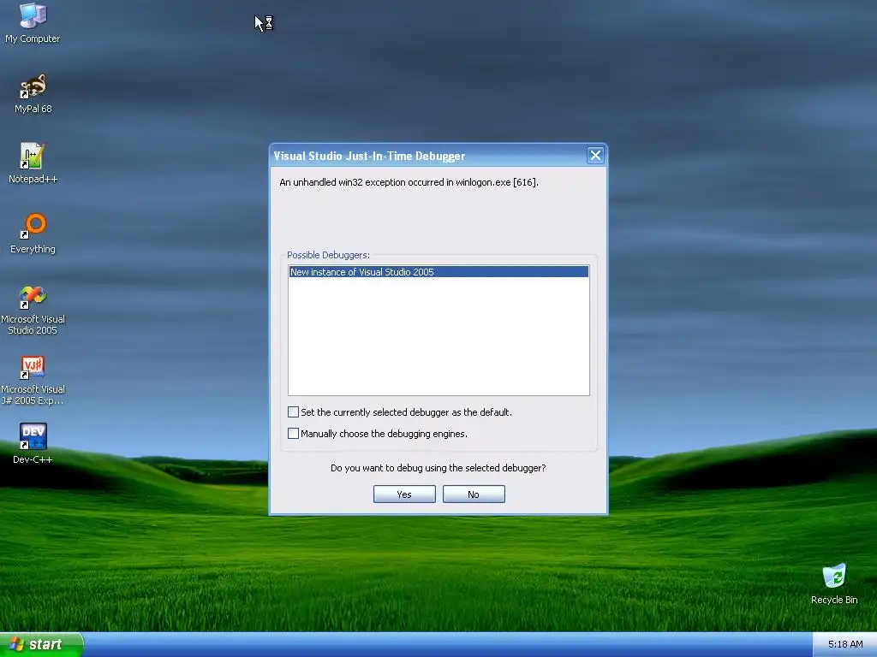Click No to decline debugging
Image resolution: width=877 pixels, height=657 pixels.
[x=474, y=494]
